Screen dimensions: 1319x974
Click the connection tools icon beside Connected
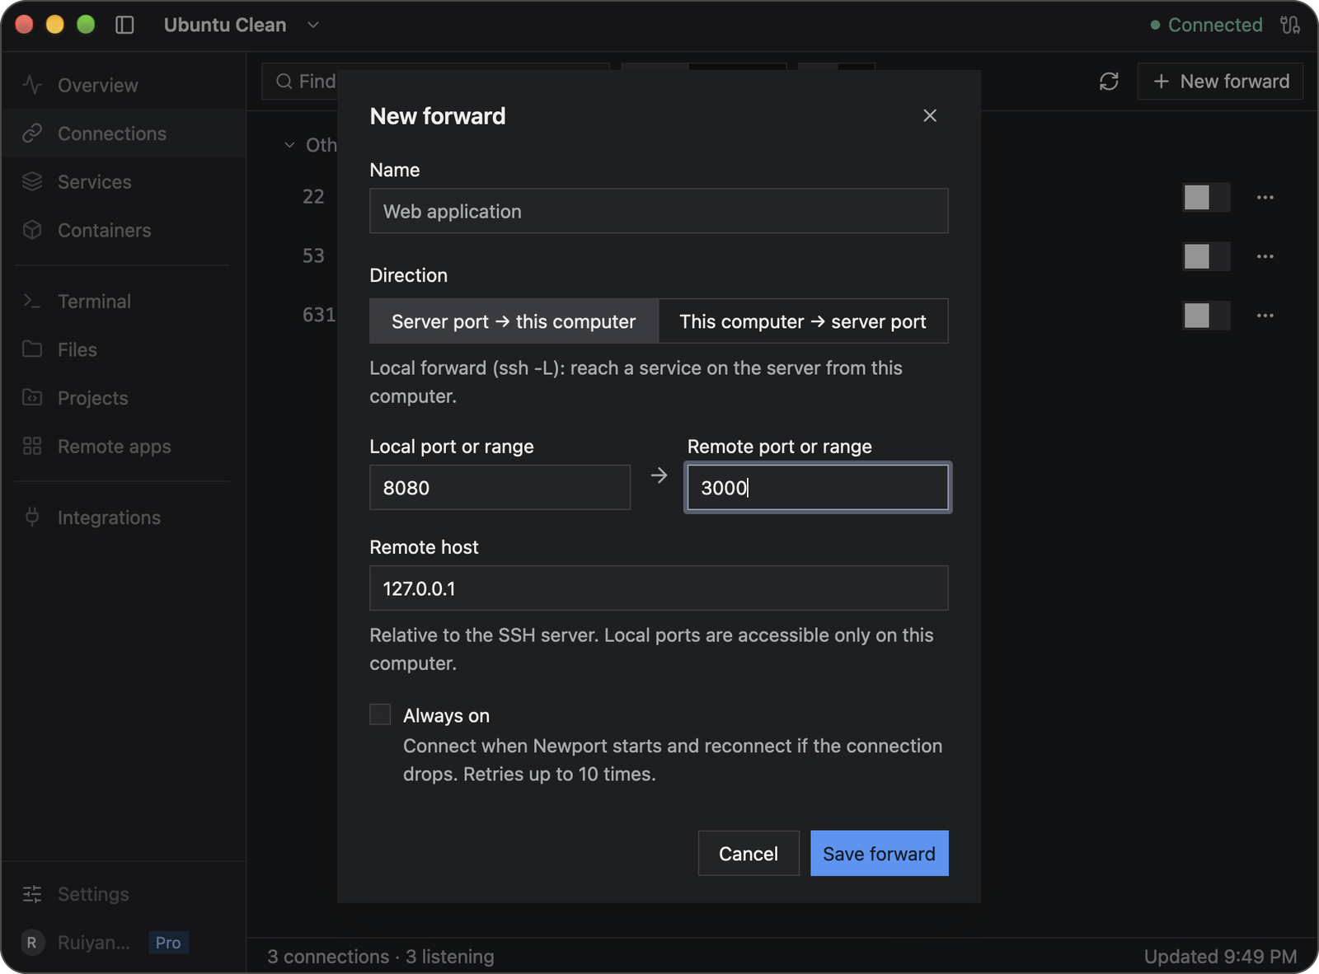coord(1290,25)
